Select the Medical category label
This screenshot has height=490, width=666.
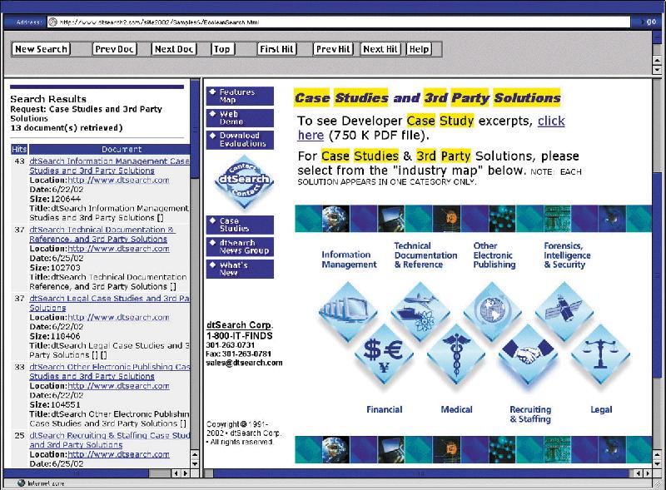[x=456, y=410]
